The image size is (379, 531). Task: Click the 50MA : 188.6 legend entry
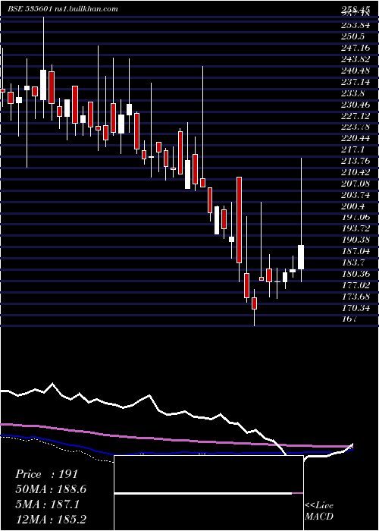coord(51,489)
